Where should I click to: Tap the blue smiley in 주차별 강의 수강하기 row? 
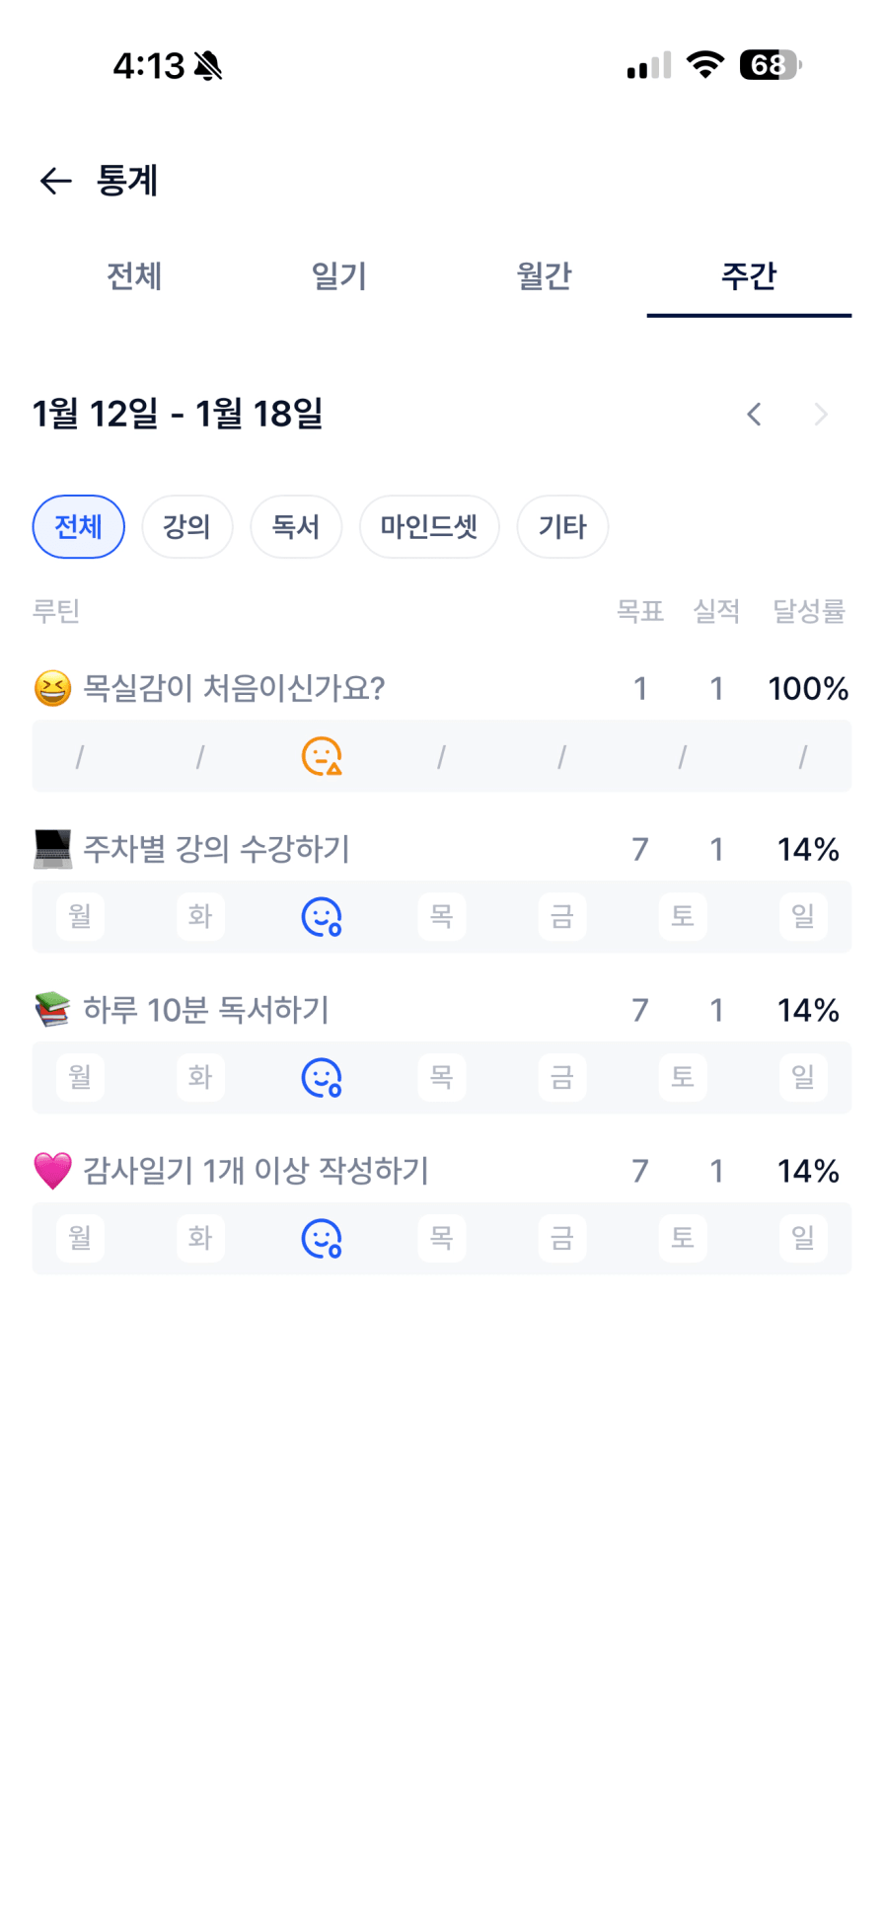pyautogui.click(x=321, y=917)
